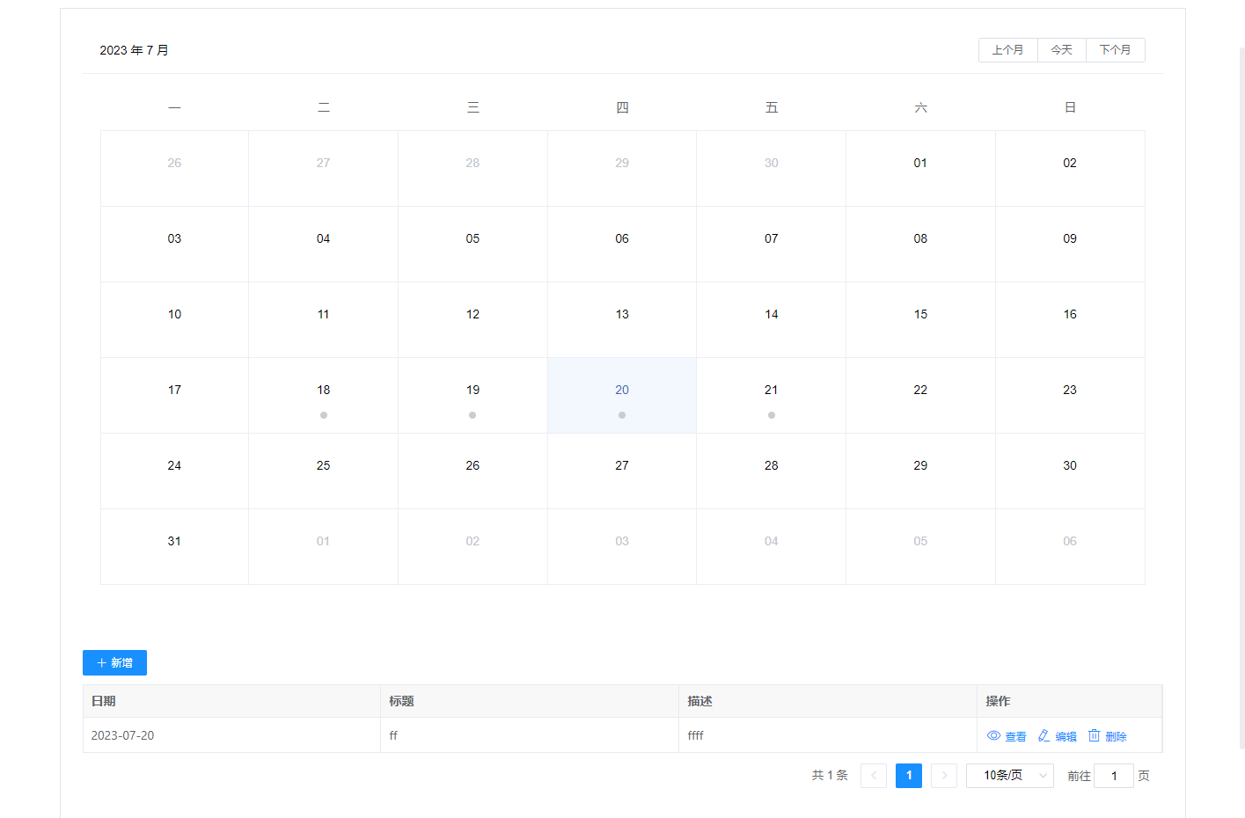Click the next page arrow in pagination
Viewport: 1245px width, 818px height.
pyautogui.click(x=943, y=775)
